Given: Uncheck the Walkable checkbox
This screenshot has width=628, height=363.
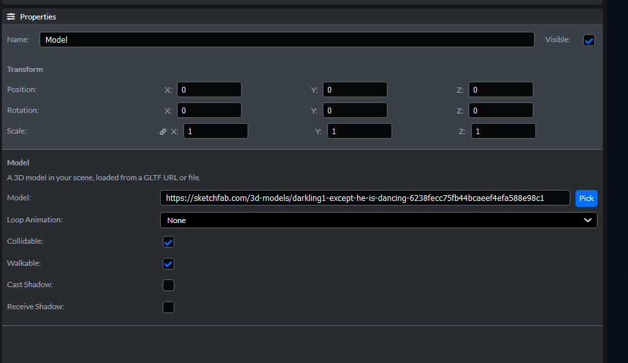Looking at the screenshot, I should tap(169, 264).
